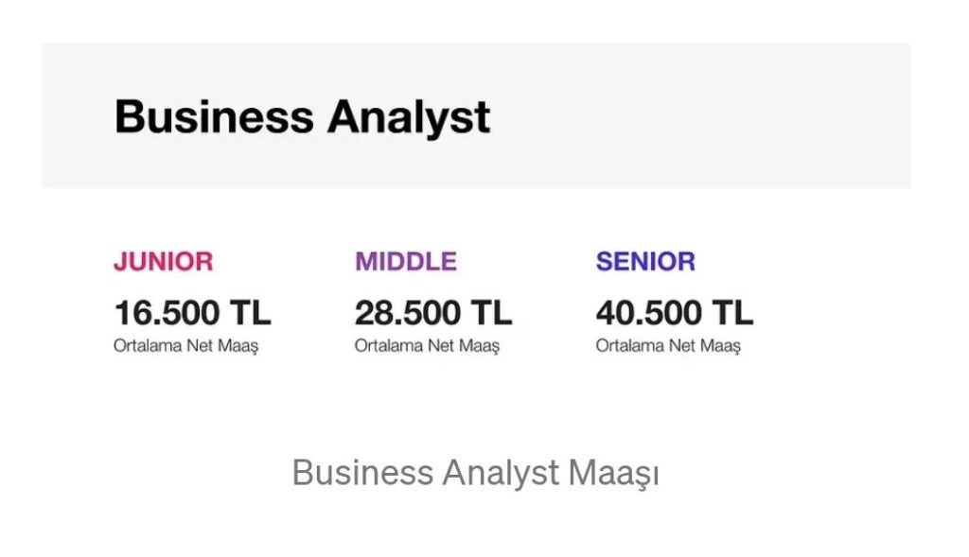
Task: Select the purple MIDDLE level label
Action: tap(405, 262)
